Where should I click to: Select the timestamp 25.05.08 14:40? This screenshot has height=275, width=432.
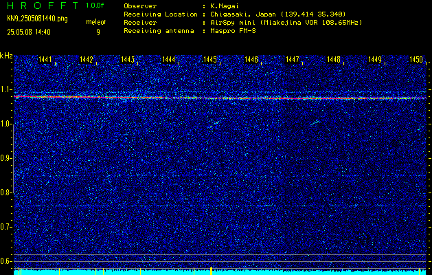[29, 32]
